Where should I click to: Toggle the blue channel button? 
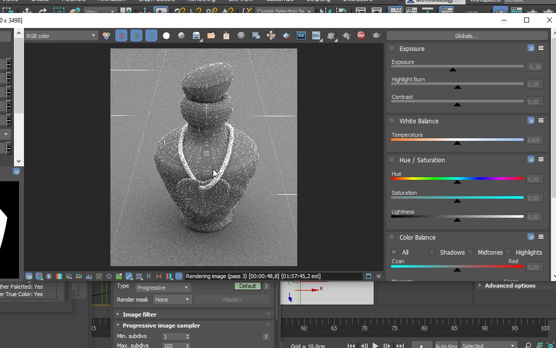click(x=151, y=36)
